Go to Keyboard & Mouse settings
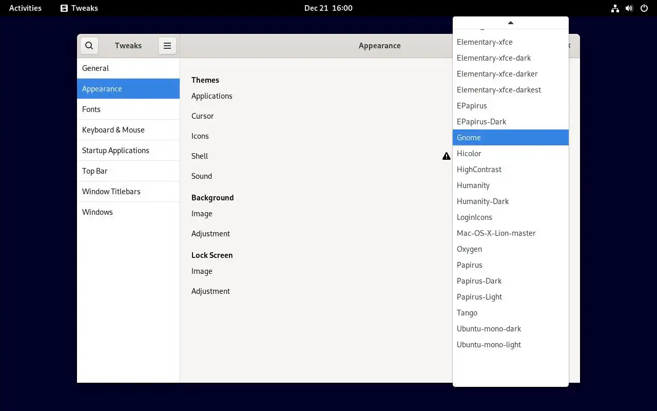Image resolution: width=657 pixels, height=411 pixels. pos(128,129)
